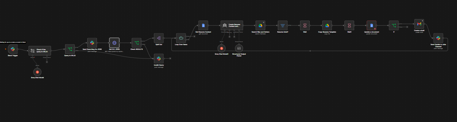Select the Send Details to Jobs Channel node
The image size is (457, 122).
coord(438,38)
